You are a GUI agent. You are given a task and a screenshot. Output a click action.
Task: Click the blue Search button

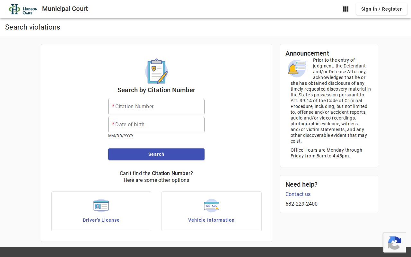pos(156,154)
